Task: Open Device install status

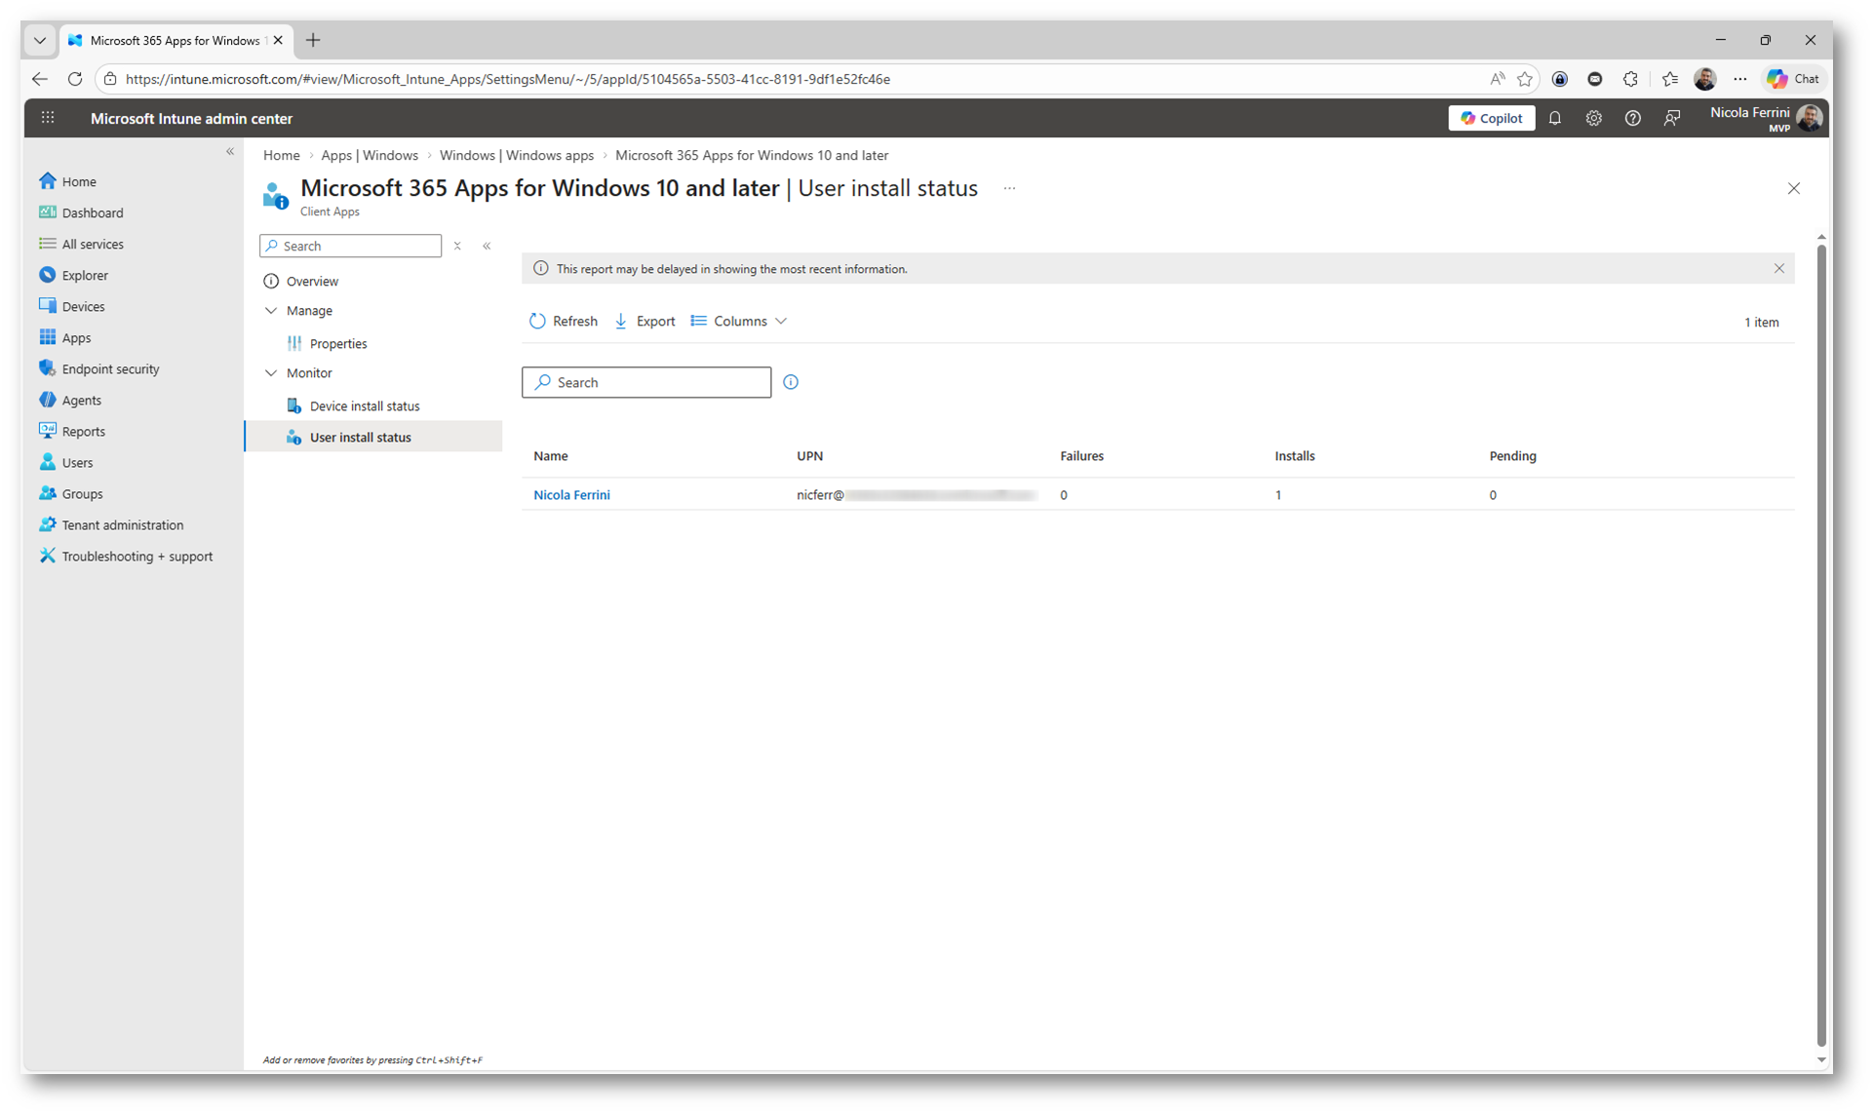Action: point(364,406)
